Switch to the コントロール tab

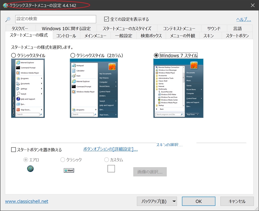coord(66,36)
